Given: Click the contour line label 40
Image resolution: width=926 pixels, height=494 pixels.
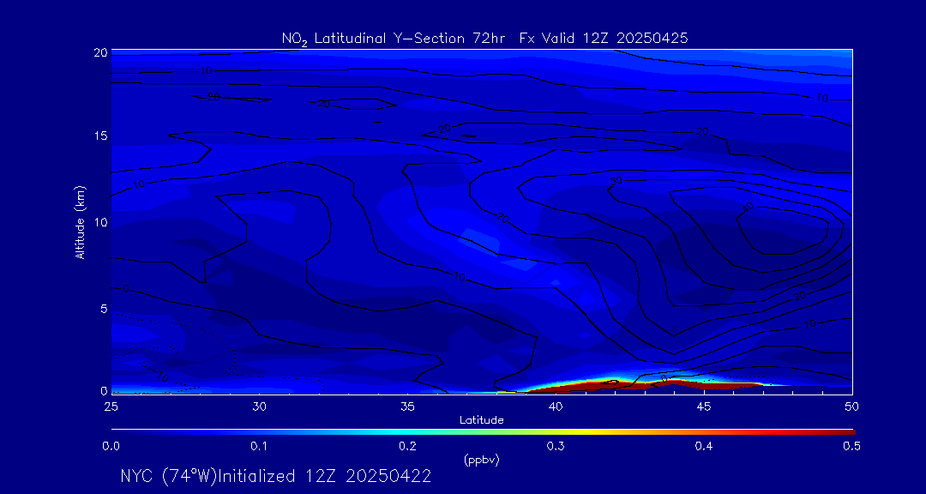Looking at the screenshot, I should pos(748,209).
